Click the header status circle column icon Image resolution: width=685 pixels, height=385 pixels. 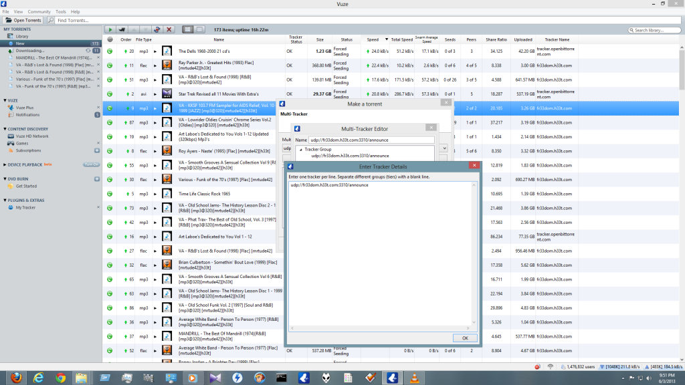[x=110, y=39]
